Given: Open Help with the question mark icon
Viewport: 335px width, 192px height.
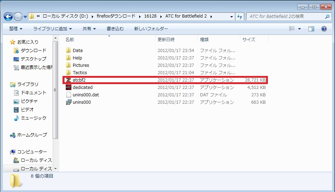Looking at the screenshot, I should [324, 29].
